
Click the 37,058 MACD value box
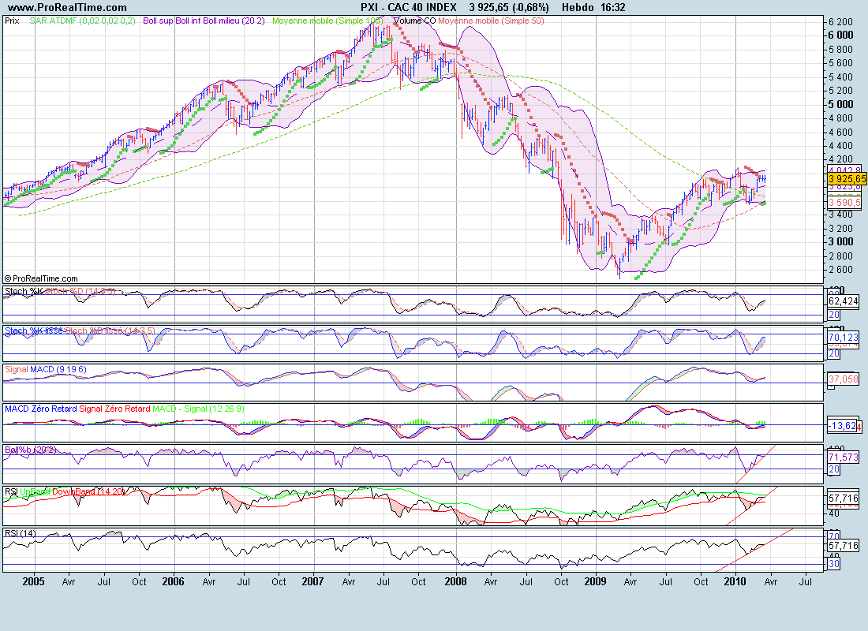click(x=844, y=379)
